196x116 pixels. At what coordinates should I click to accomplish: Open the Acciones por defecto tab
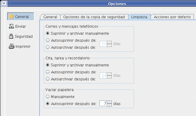[172, 17]
